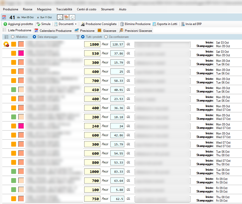Switch to the Previsione tab

tap(85, 31)
